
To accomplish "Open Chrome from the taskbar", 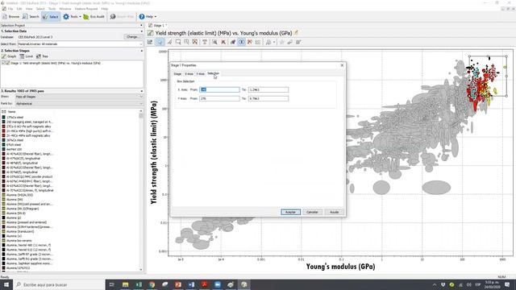I will [152, 284].
